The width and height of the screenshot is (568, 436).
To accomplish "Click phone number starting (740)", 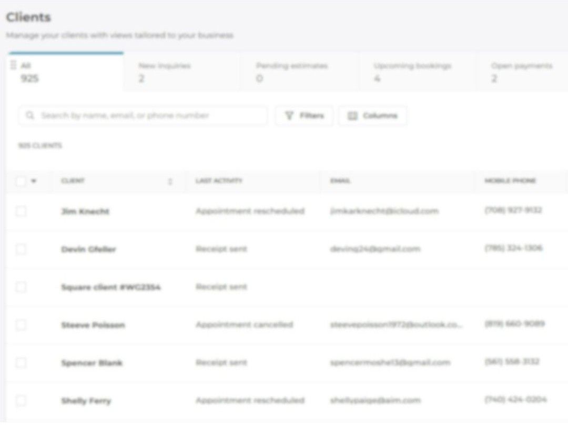I will coord(516,399).
